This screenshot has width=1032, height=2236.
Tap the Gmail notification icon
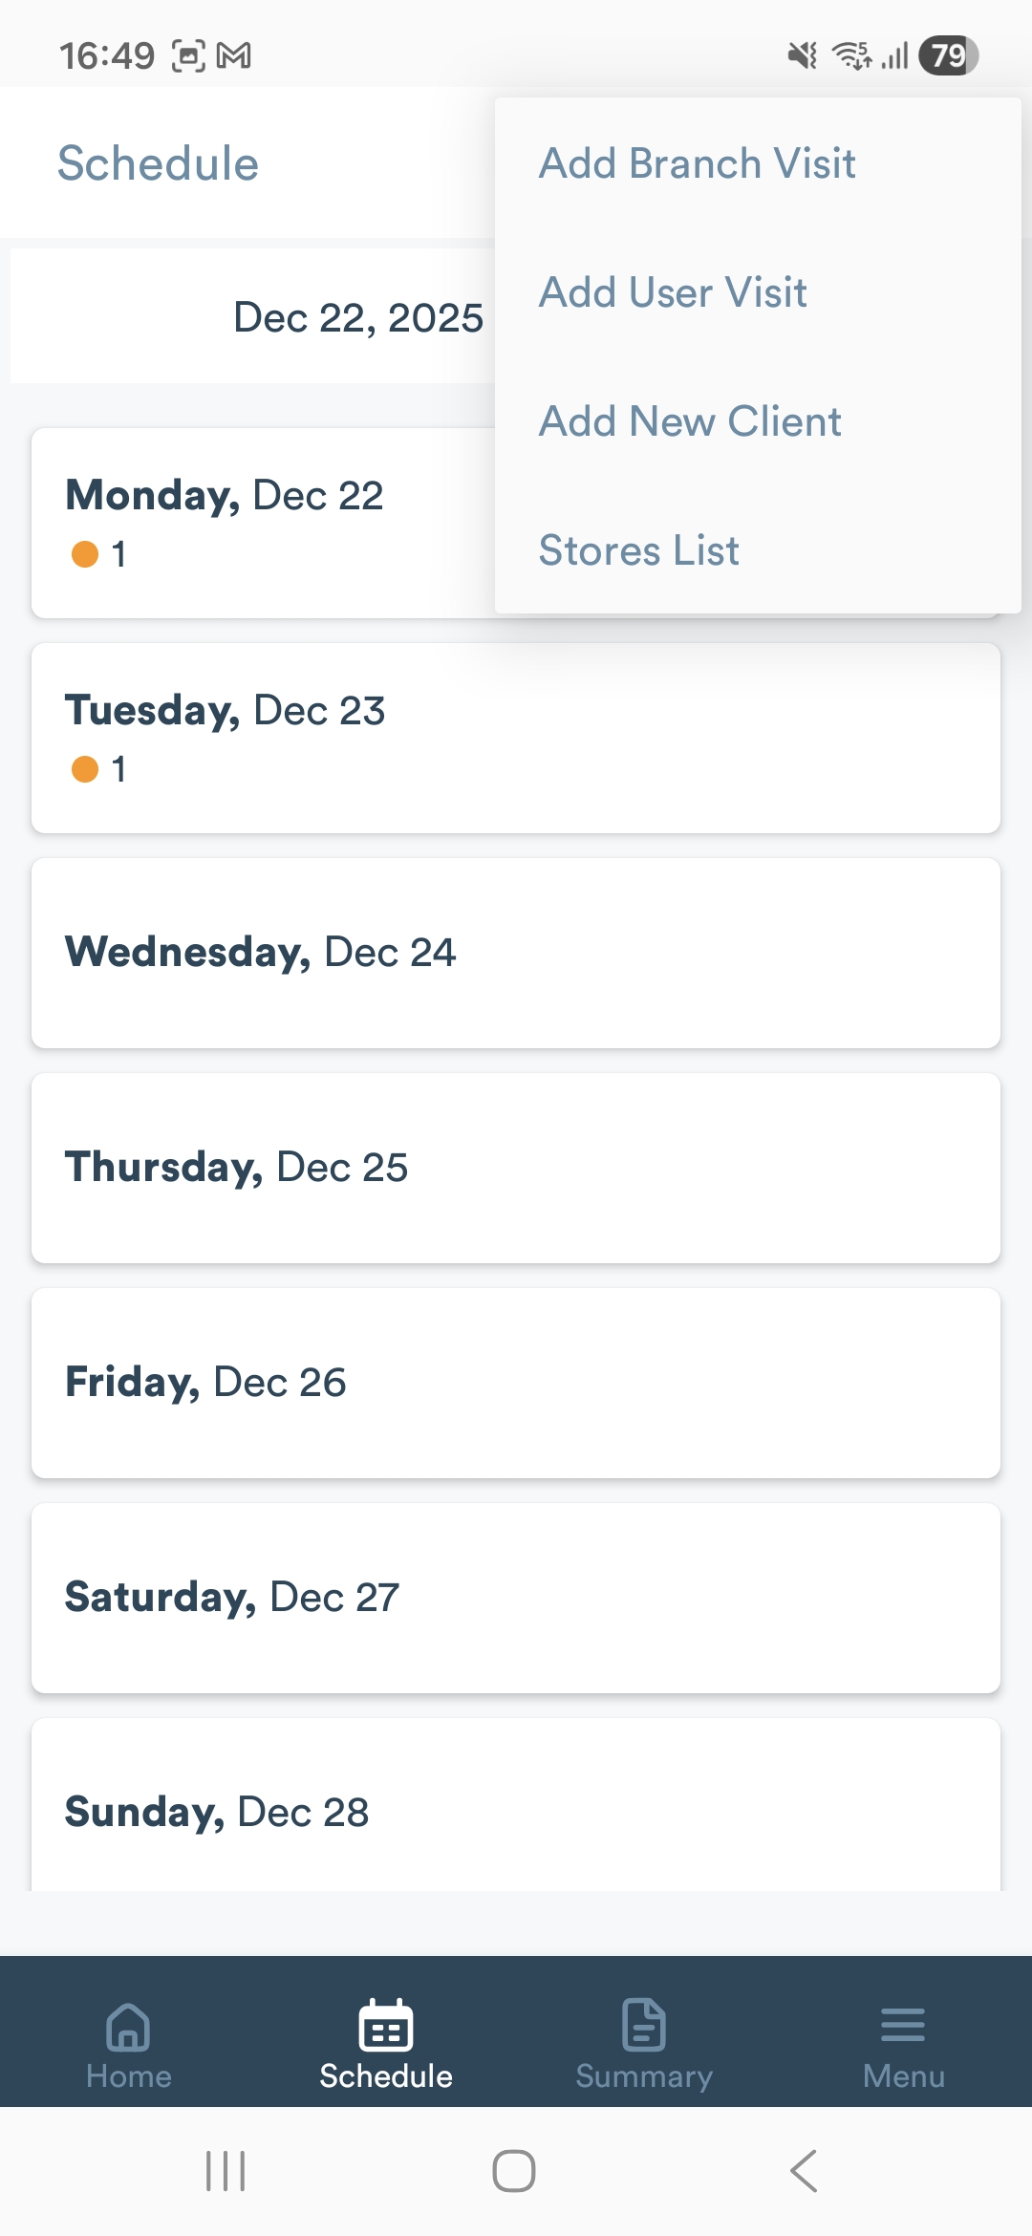(x=234, y=56)
